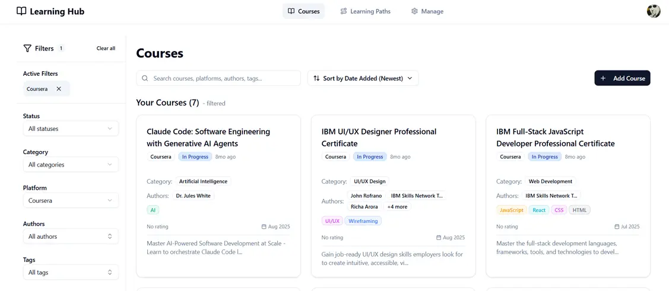Click the Add Course button

(622, 78)
